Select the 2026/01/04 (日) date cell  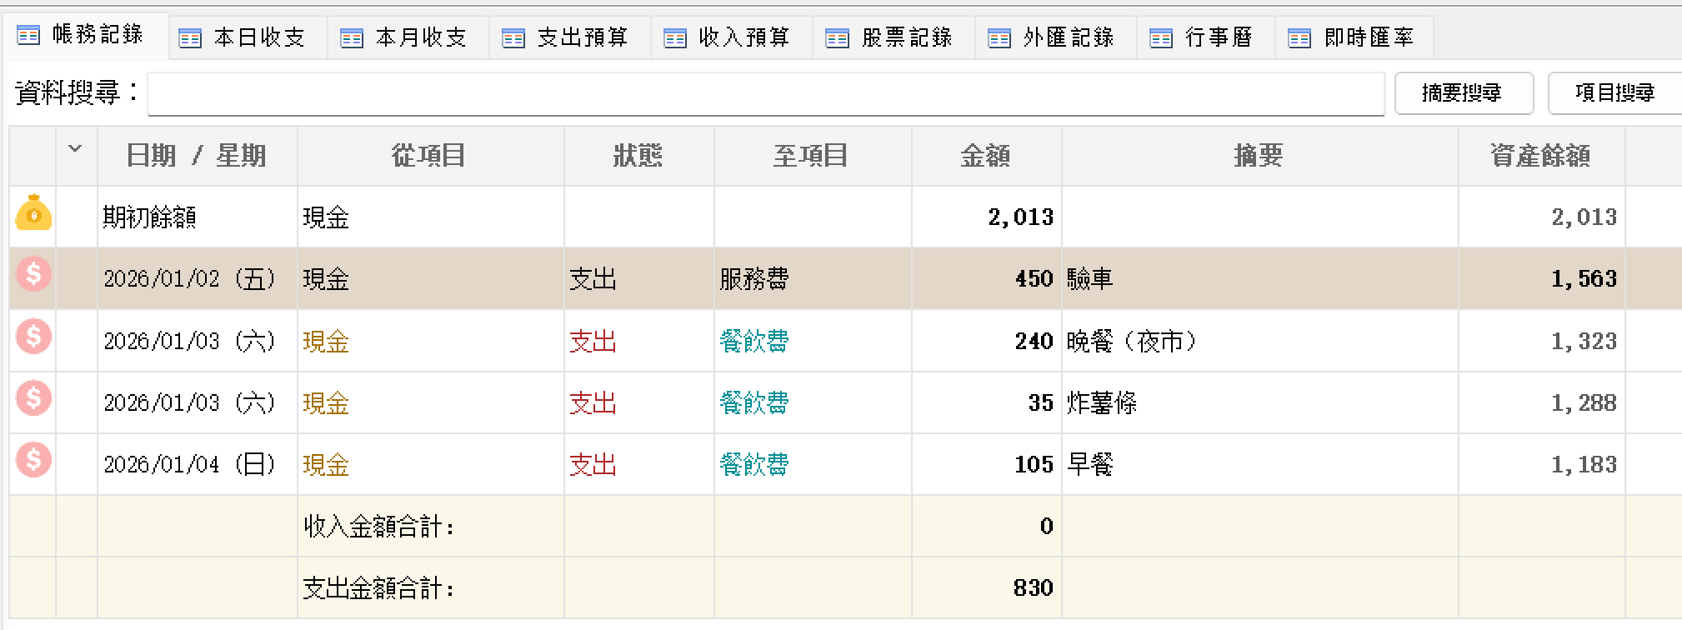click(x=197, y=464)
